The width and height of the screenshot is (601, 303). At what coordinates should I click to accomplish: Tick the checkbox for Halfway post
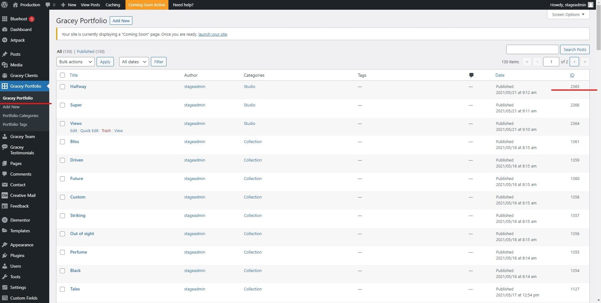tap(62, 87)
